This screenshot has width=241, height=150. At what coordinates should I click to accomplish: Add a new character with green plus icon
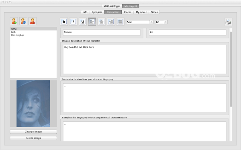pyautogui.click(x=14, y=21)
